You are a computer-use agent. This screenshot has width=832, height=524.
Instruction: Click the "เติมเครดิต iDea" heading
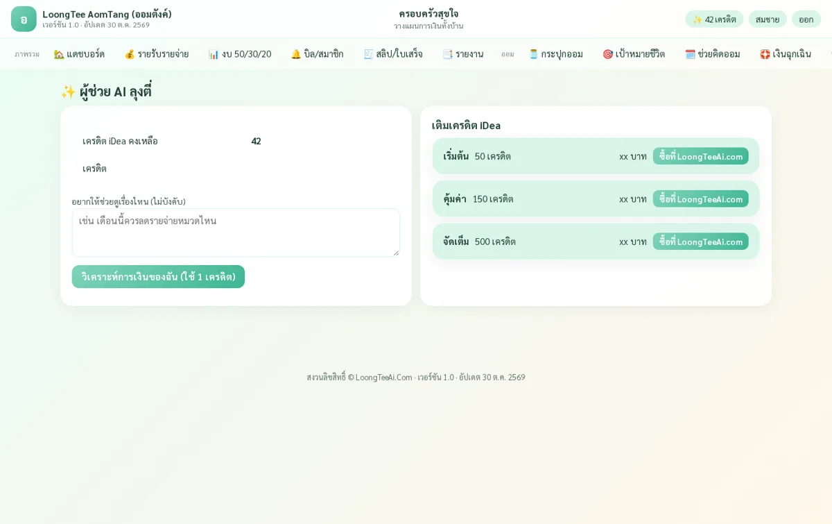[466, 125]
